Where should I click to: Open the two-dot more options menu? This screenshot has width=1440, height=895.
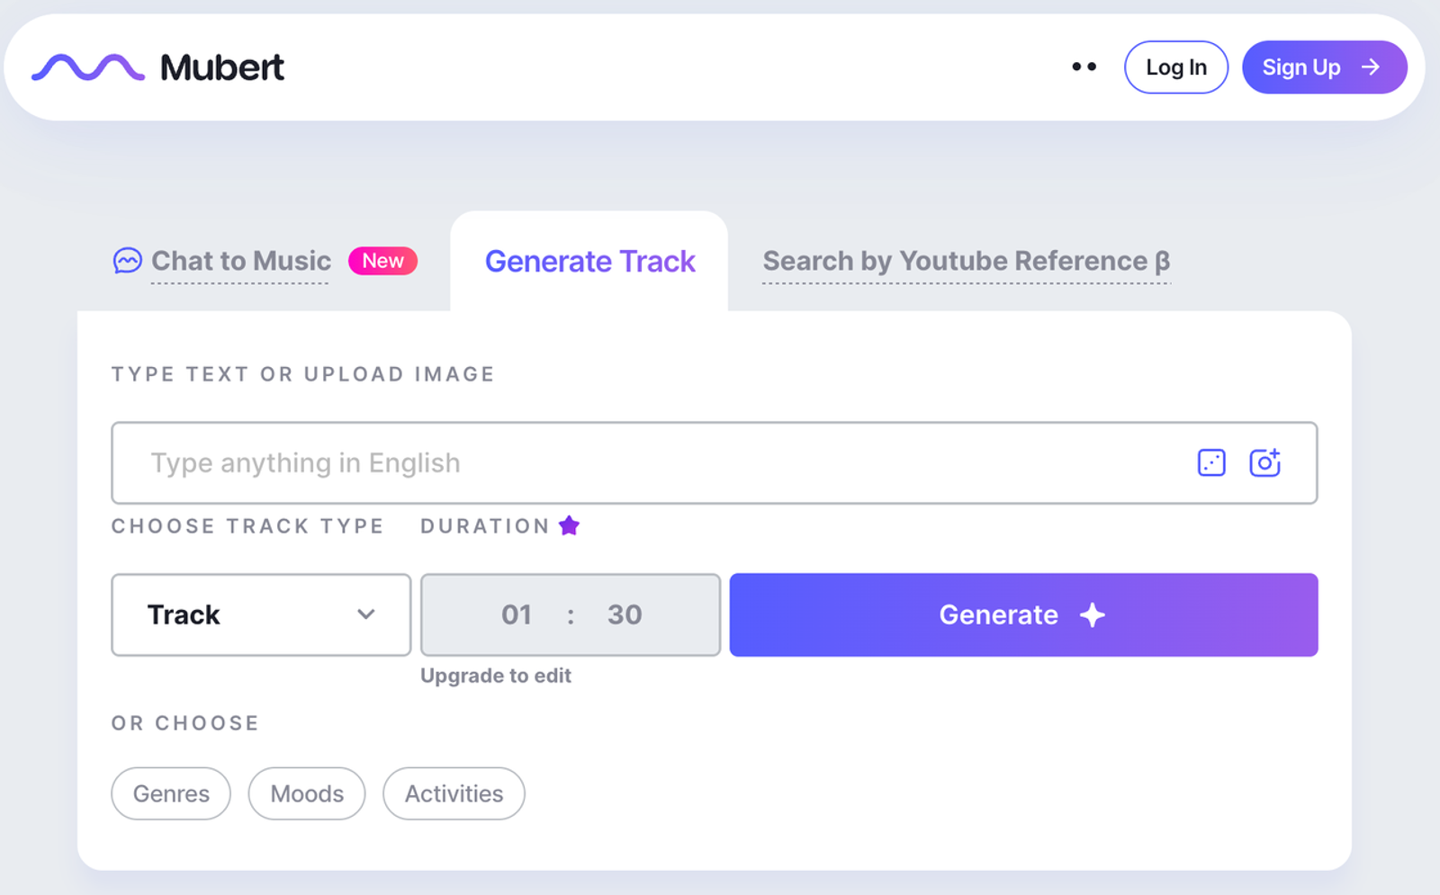(1084, 67)
